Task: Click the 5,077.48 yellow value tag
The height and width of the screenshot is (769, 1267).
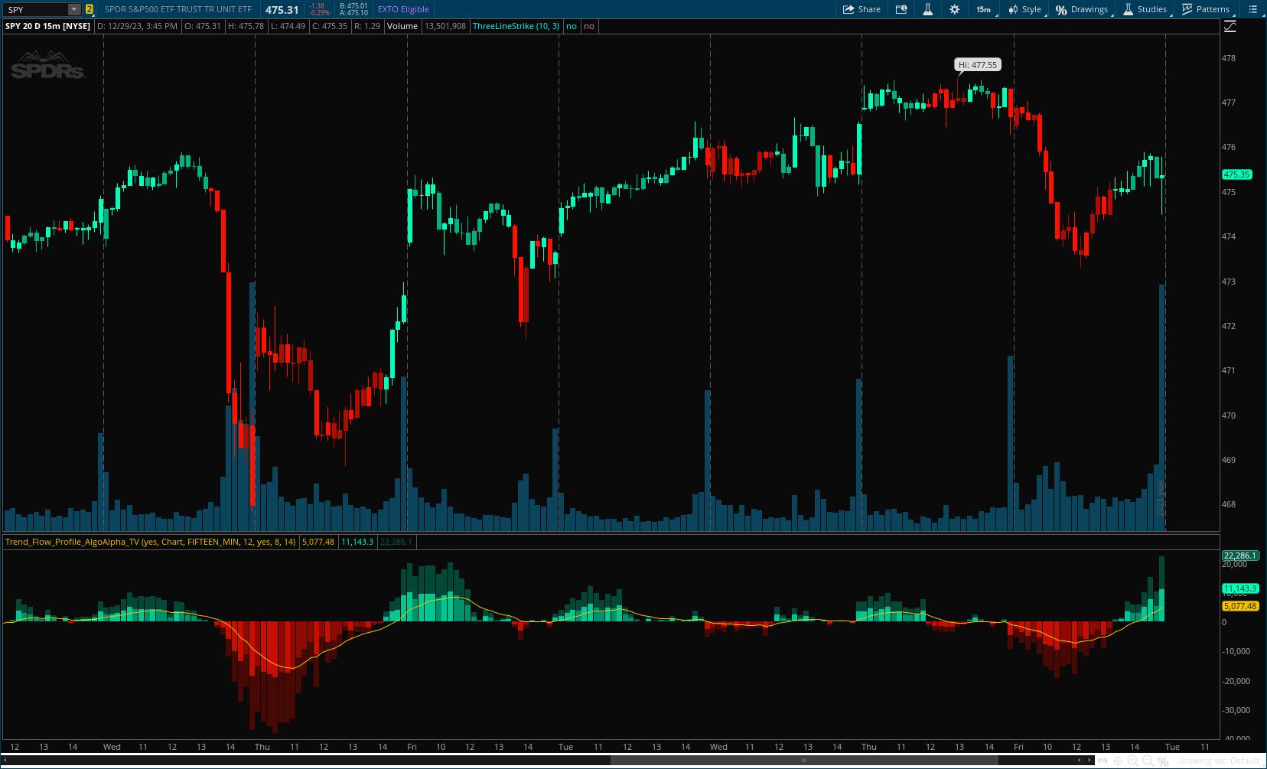Action: [1240, 606]
